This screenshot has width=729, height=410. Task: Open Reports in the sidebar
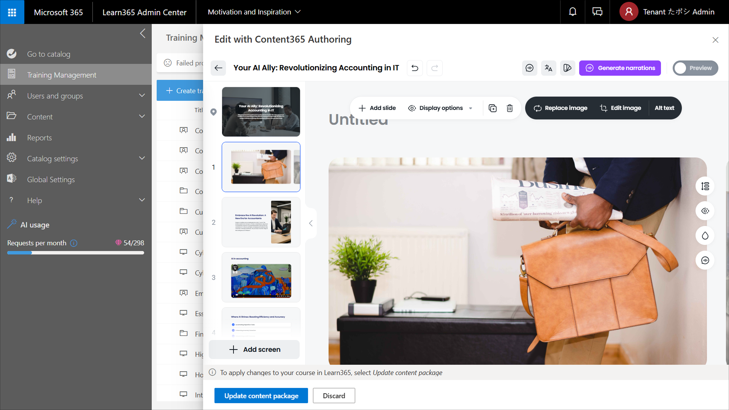click(x=39, y=138)
